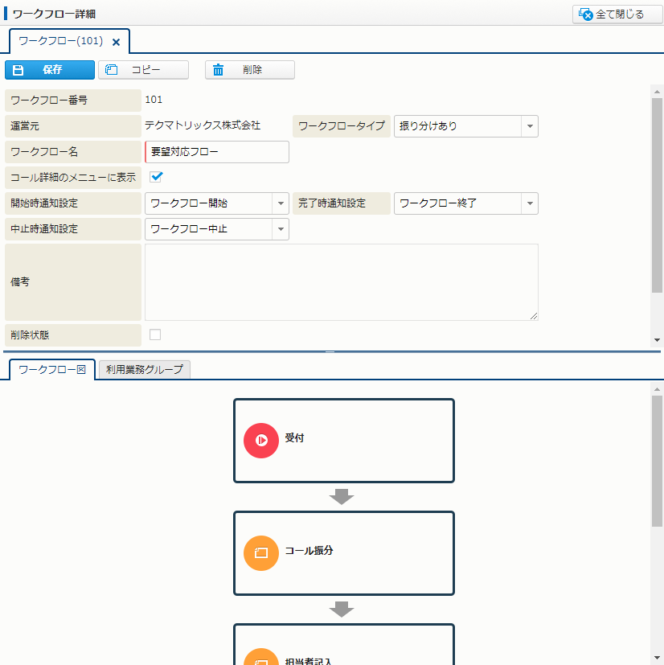Expand the 開始時通知設定 dropdown
664x665 pixels.
click(280, 203)
